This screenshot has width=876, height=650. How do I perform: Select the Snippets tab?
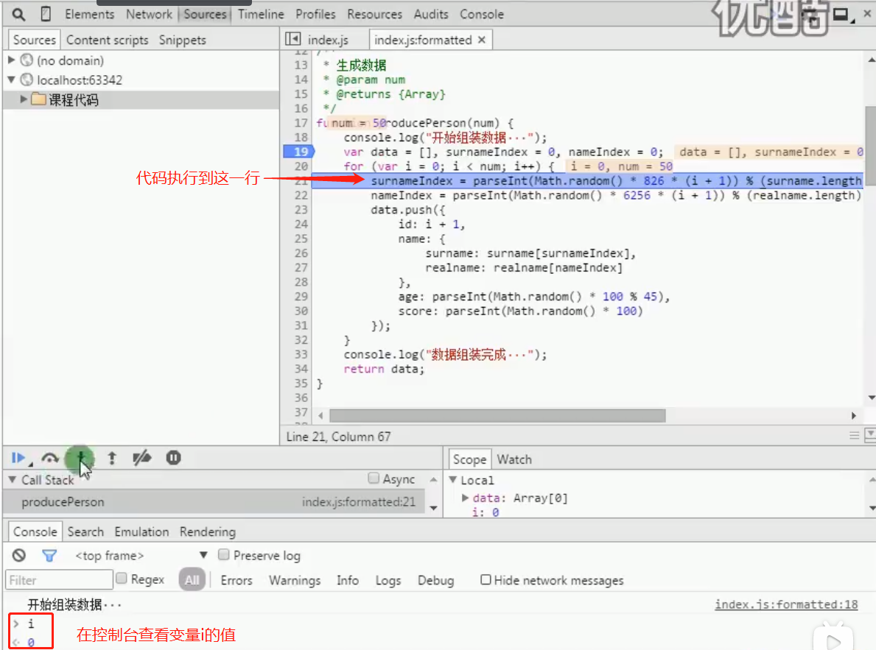click(182, 40)
